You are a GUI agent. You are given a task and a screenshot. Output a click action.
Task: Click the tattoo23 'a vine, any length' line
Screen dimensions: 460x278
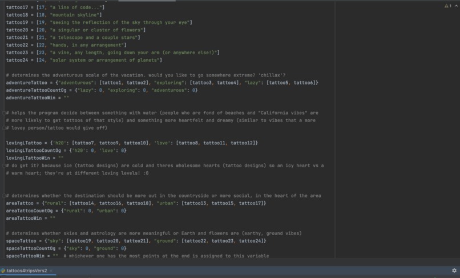(x=113, y=53)
